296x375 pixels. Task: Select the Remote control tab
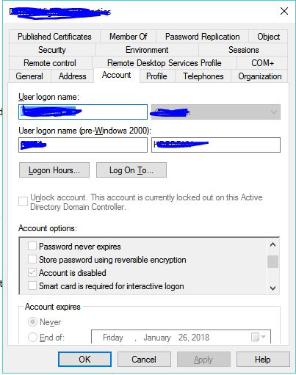pyautogui.click(x=50, y=63)
